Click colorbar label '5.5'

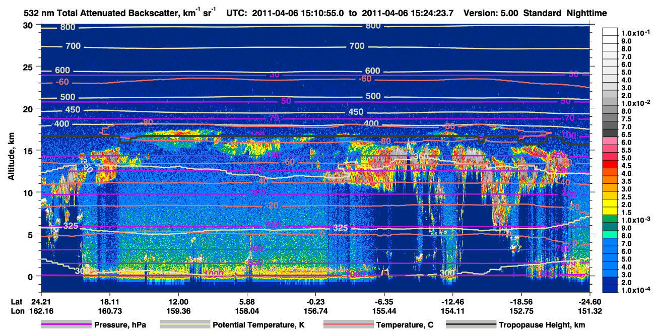click(626, 150)
